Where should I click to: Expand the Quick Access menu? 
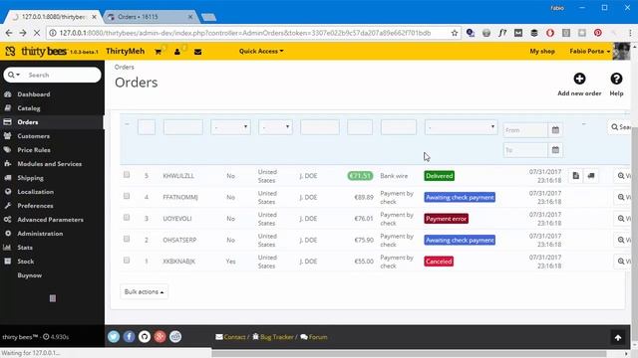(261, 51)
